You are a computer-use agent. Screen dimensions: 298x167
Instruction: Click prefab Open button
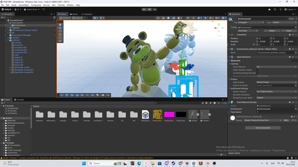(289, 31)
